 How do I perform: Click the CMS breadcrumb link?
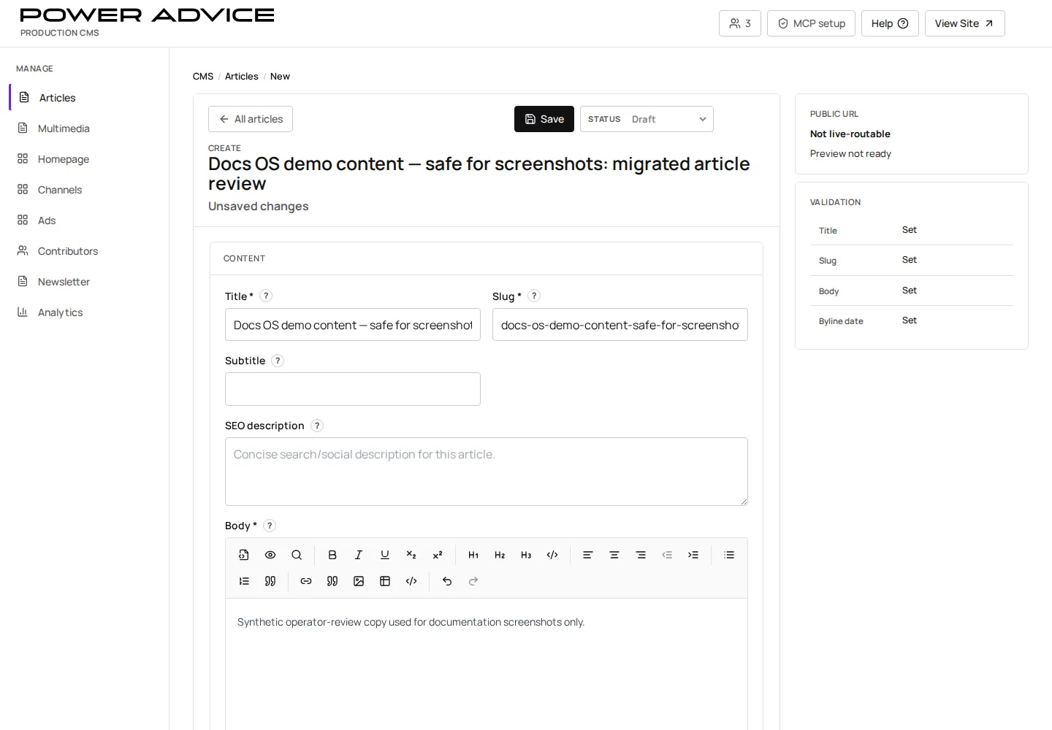pos(203,76)
